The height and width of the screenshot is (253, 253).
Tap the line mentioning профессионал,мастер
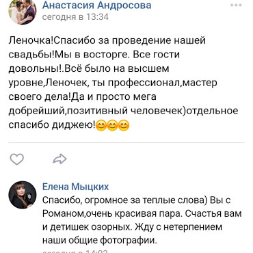[113, 83]
